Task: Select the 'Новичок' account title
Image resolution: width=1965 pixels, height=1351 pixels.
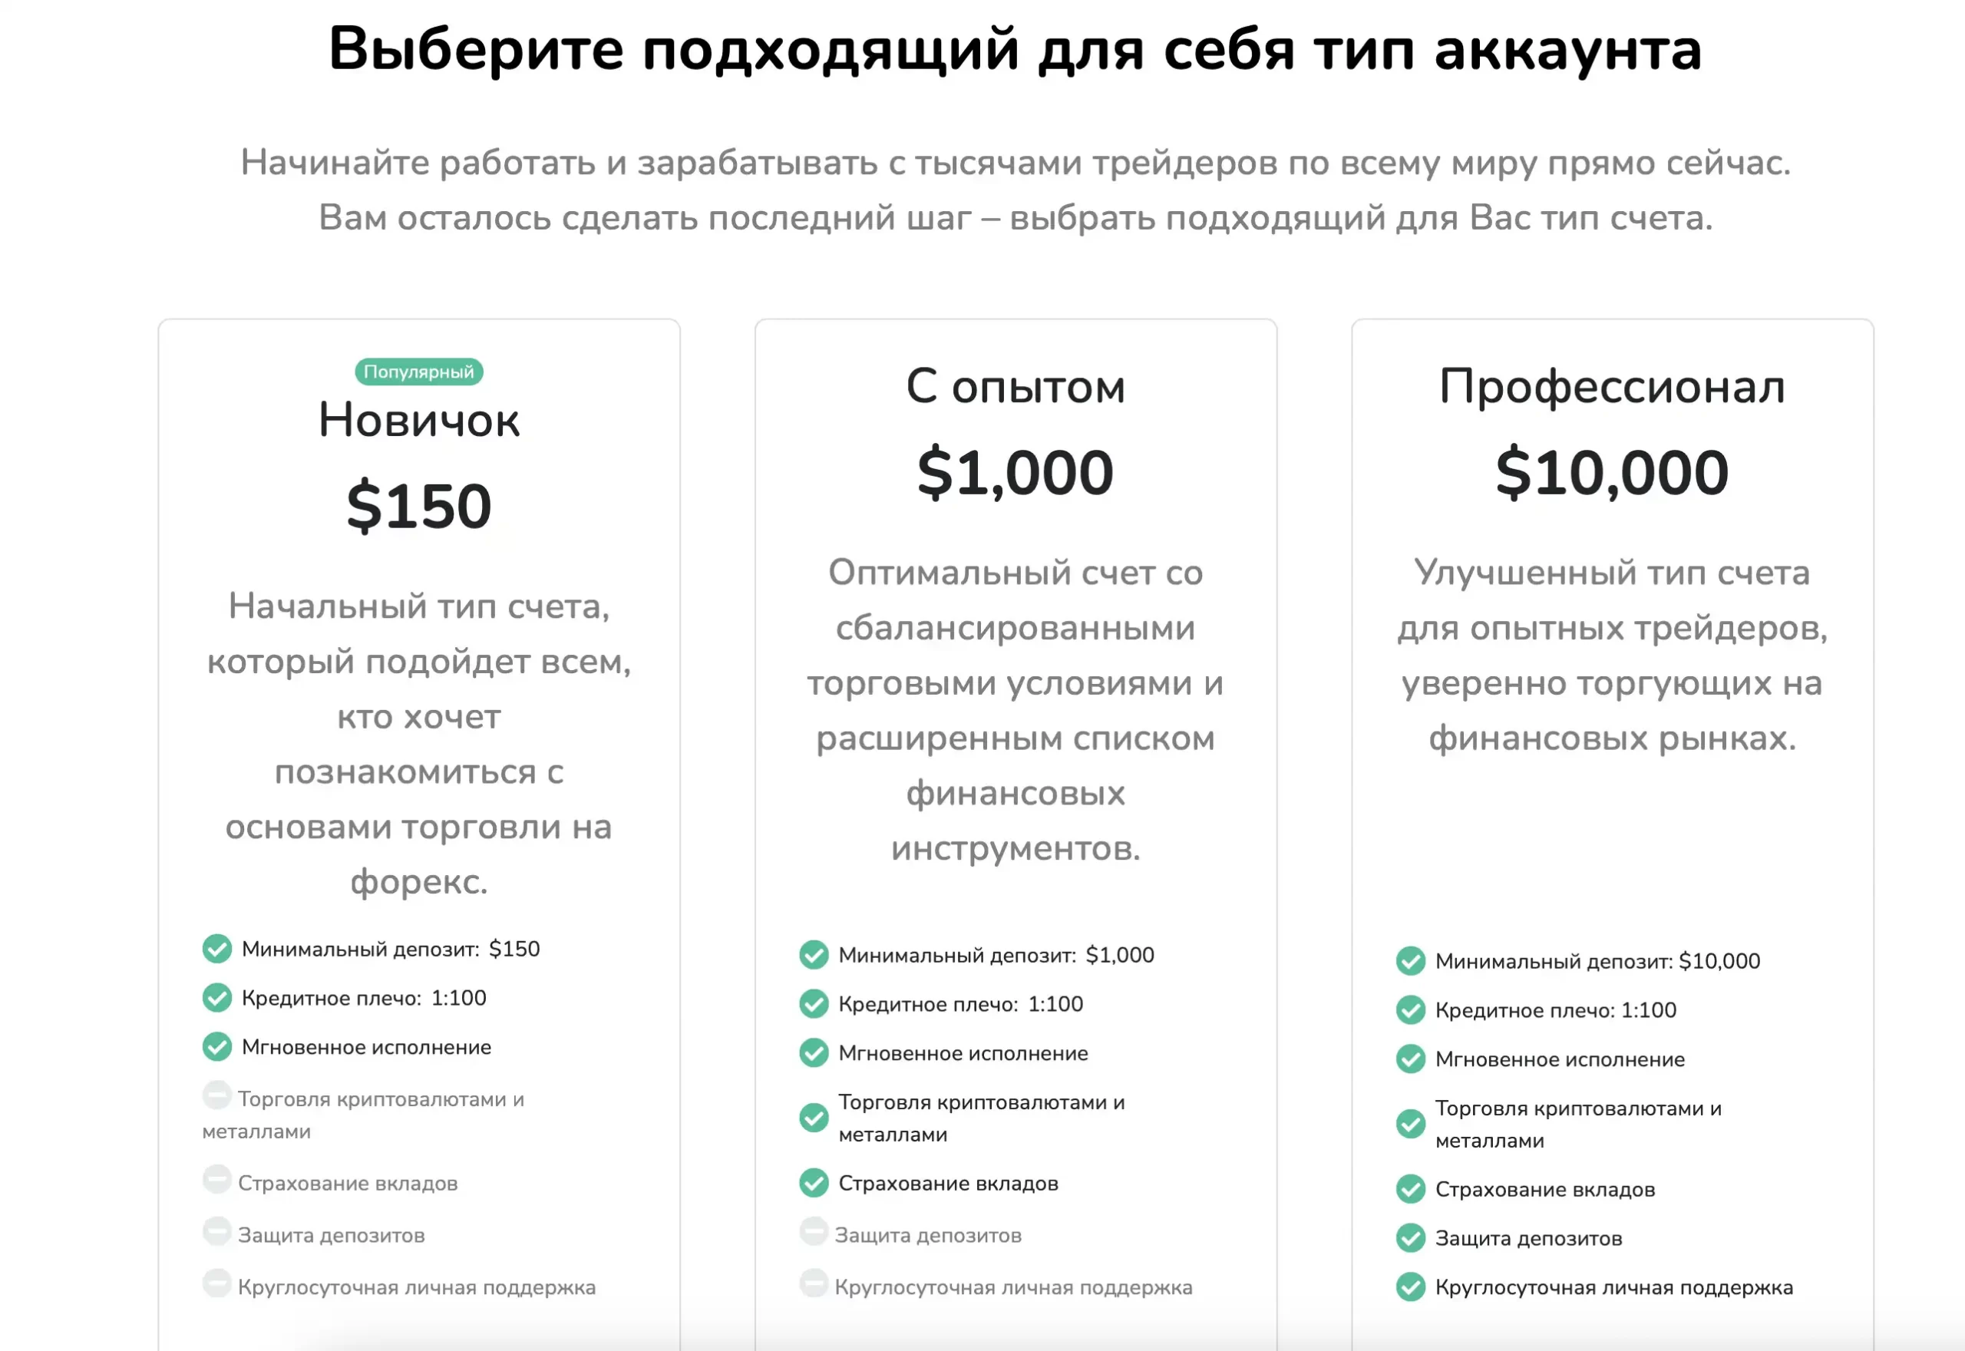Action: [x=419, y=420]
